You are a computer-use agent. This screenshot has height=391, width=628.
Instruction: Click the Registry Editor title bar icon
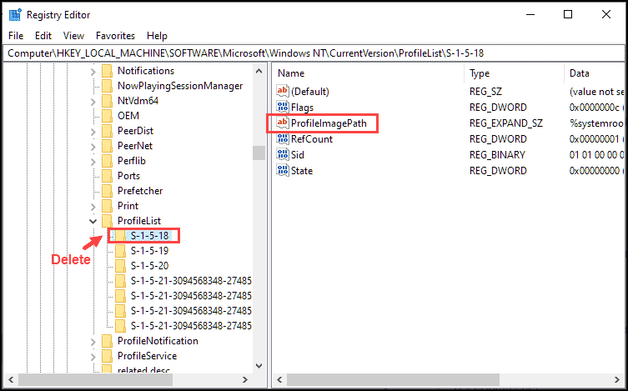click(x=15, y=15)
